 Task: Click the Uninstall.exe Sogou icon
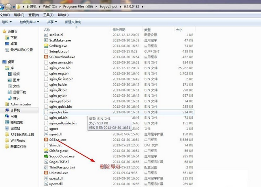(x=46, y=173)
